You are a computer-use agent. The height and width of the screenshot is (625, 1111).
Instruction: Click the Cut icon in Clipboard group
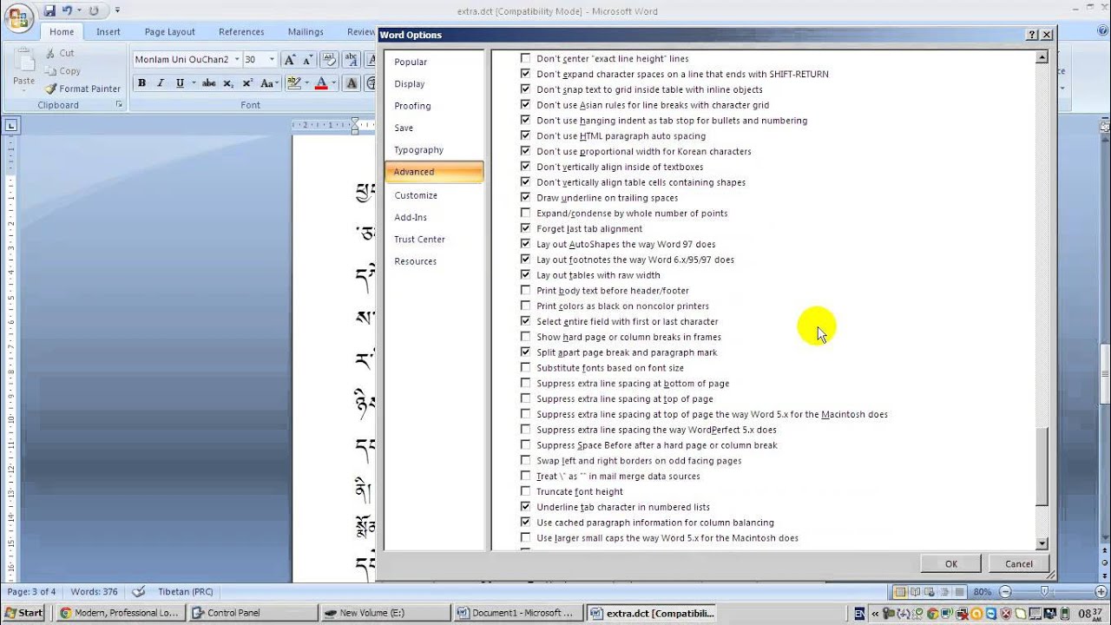[50, 53]
